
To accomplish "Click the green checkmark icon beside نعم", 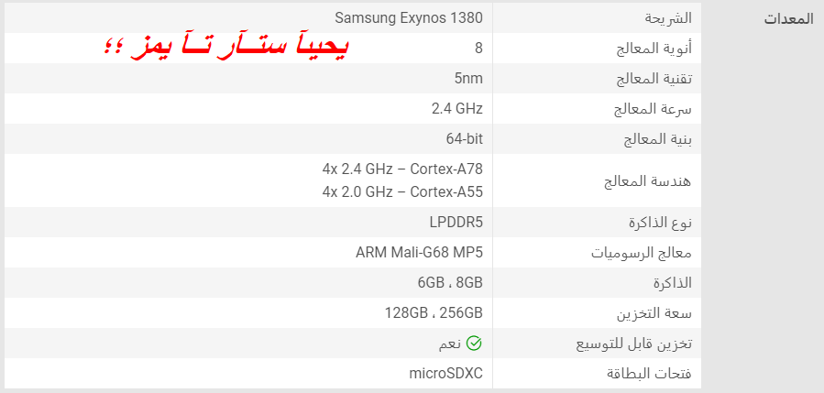I will pyautogui.click(x=474, y=344).
